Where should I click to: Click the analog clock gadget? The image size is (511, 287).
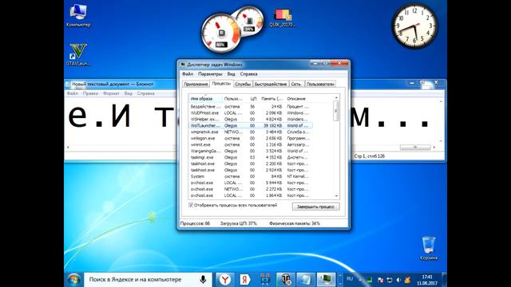(414, 26)
